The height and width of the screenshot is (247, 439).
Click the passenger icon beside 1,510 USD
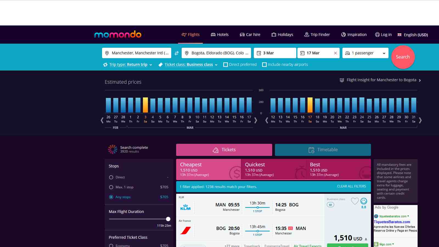click(366, 239)
